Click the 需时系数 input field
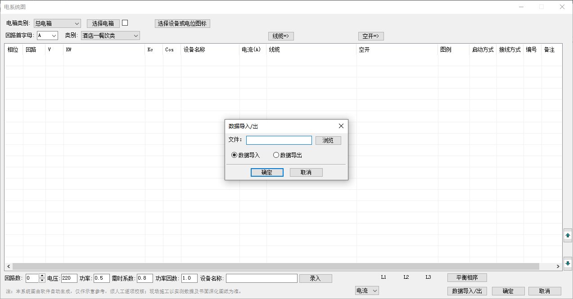This screenshot has height=299, width=573. click(x=145, y=278)
